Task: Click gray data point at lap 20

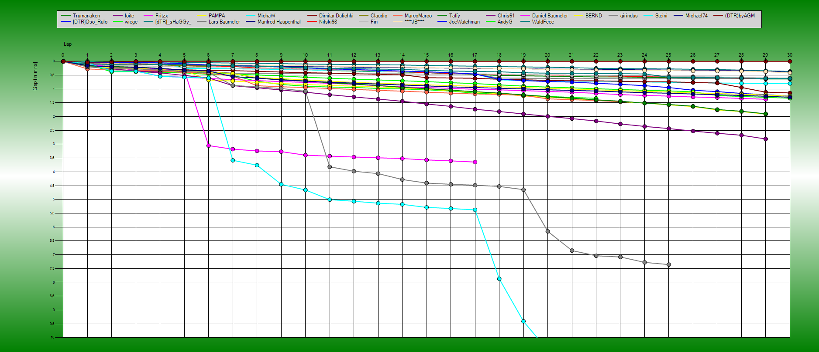Action: pos(547,231)
